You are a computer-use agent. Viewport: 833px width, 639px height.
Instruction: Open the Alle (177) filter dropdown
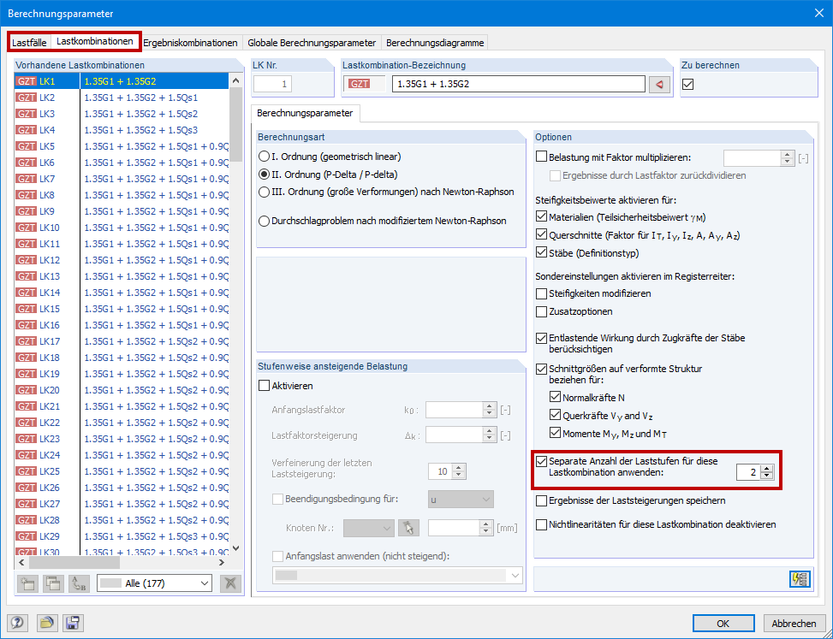click(156, 583)
